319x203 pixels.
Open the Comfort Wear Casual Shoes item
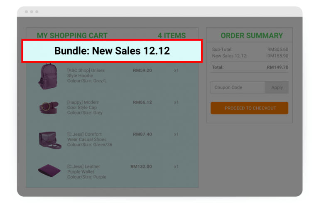pyautogui.click(x=89, y=139)
